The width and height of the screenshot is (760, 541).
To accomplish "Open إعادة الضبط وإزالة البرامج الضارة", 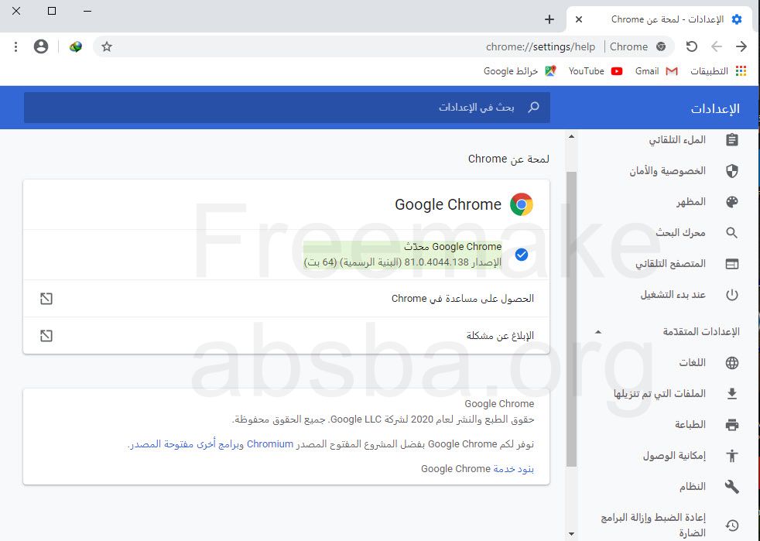I will [x=653, y=526].
